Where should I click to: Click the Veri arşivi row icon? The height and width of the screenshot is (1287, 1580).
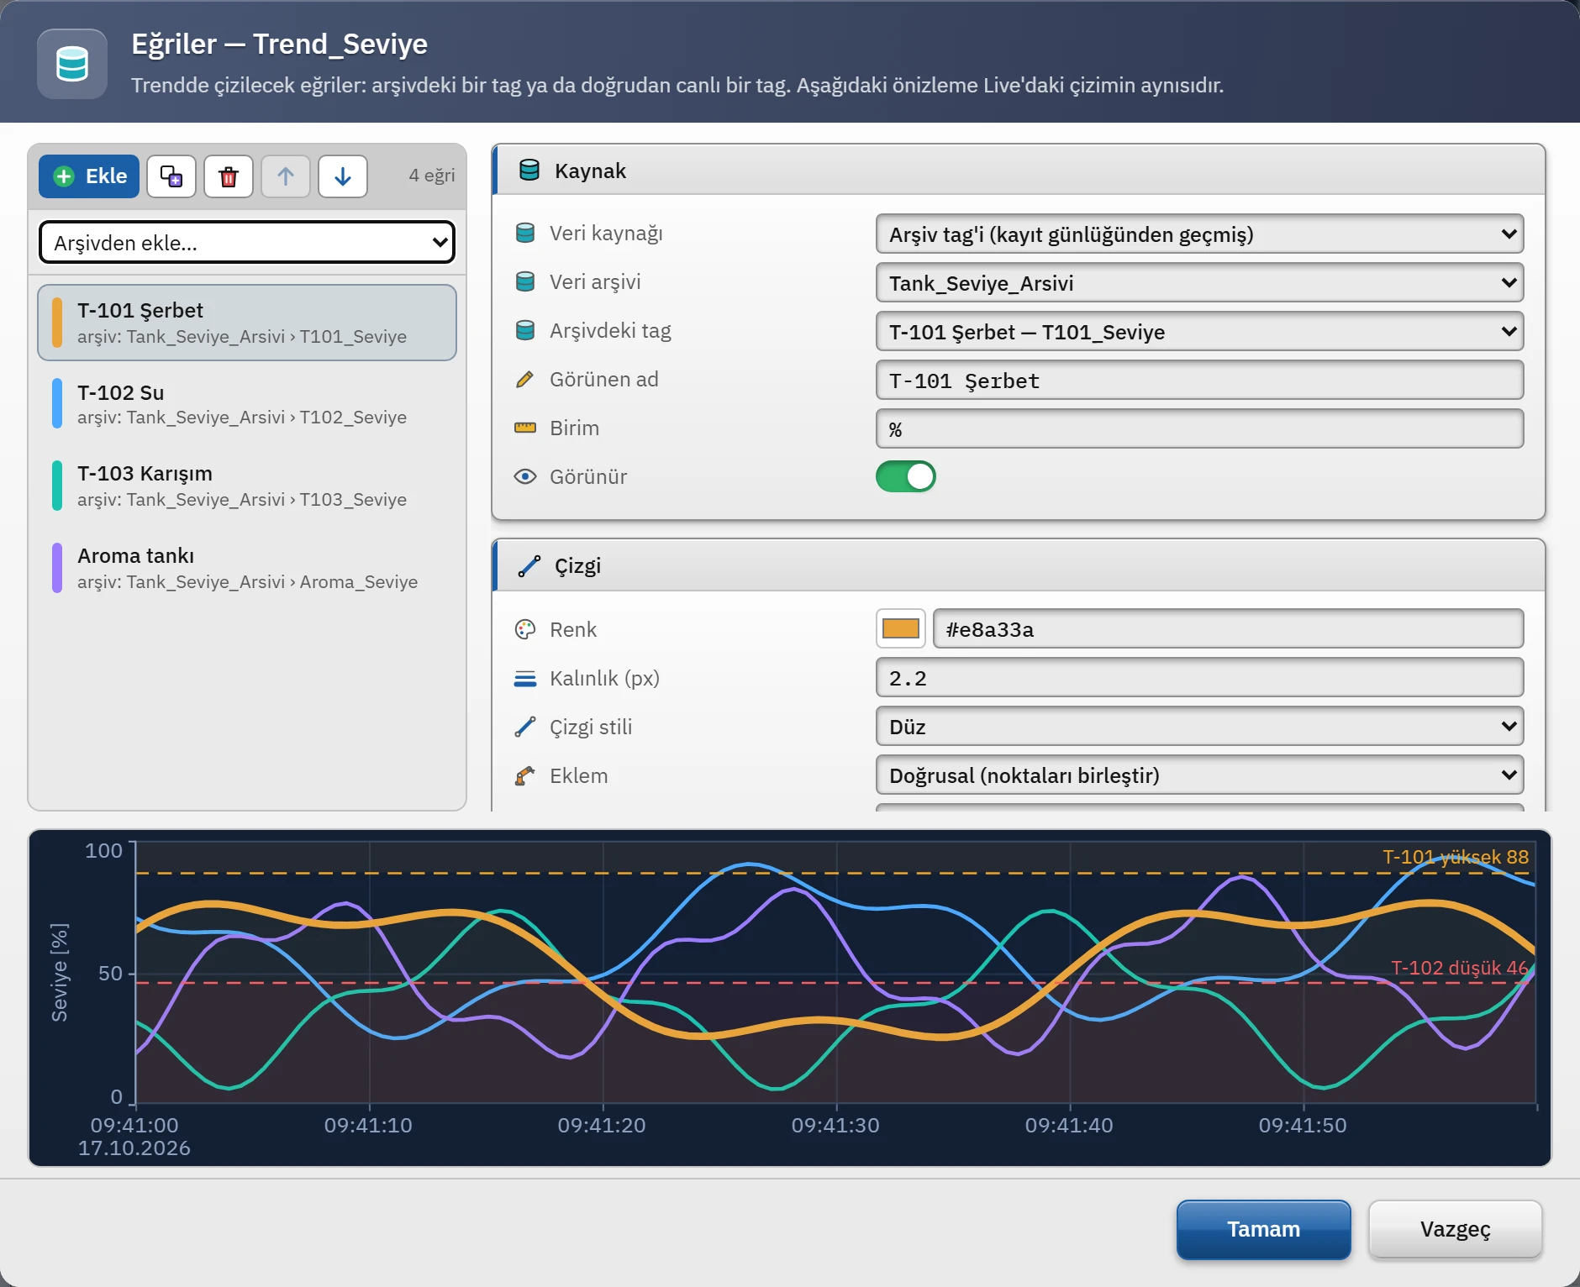(x=525, y=281)
